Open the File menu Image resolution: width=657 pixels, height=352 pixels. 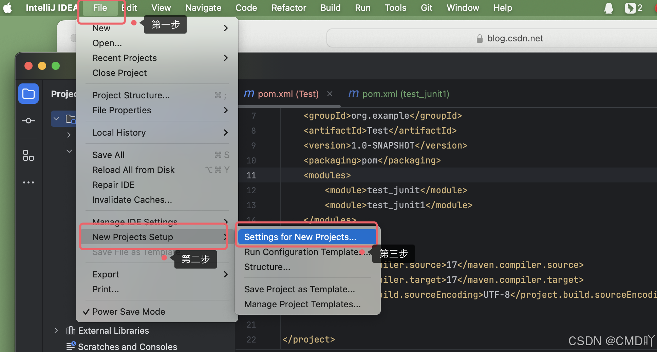pos(100,8)
